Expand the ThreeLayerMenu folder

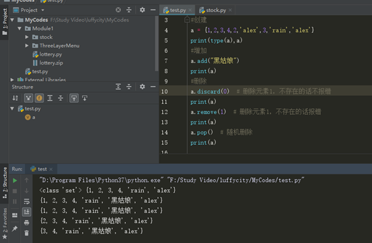click(x=27, y=46)
